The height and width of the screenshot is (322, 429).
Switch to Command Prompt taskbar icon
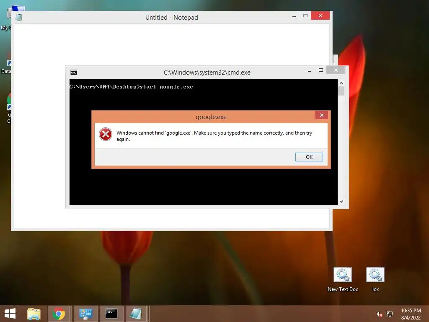(111, 314)
